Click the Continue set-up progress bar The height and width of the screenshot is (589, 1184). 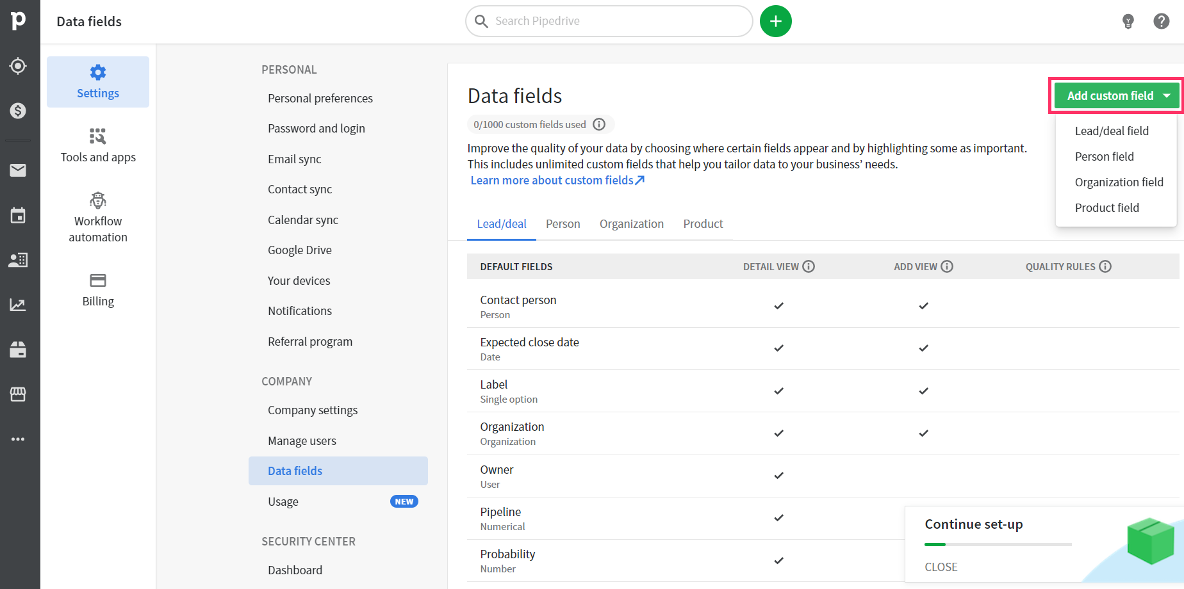pyautogui.click(x=998, y=544)
